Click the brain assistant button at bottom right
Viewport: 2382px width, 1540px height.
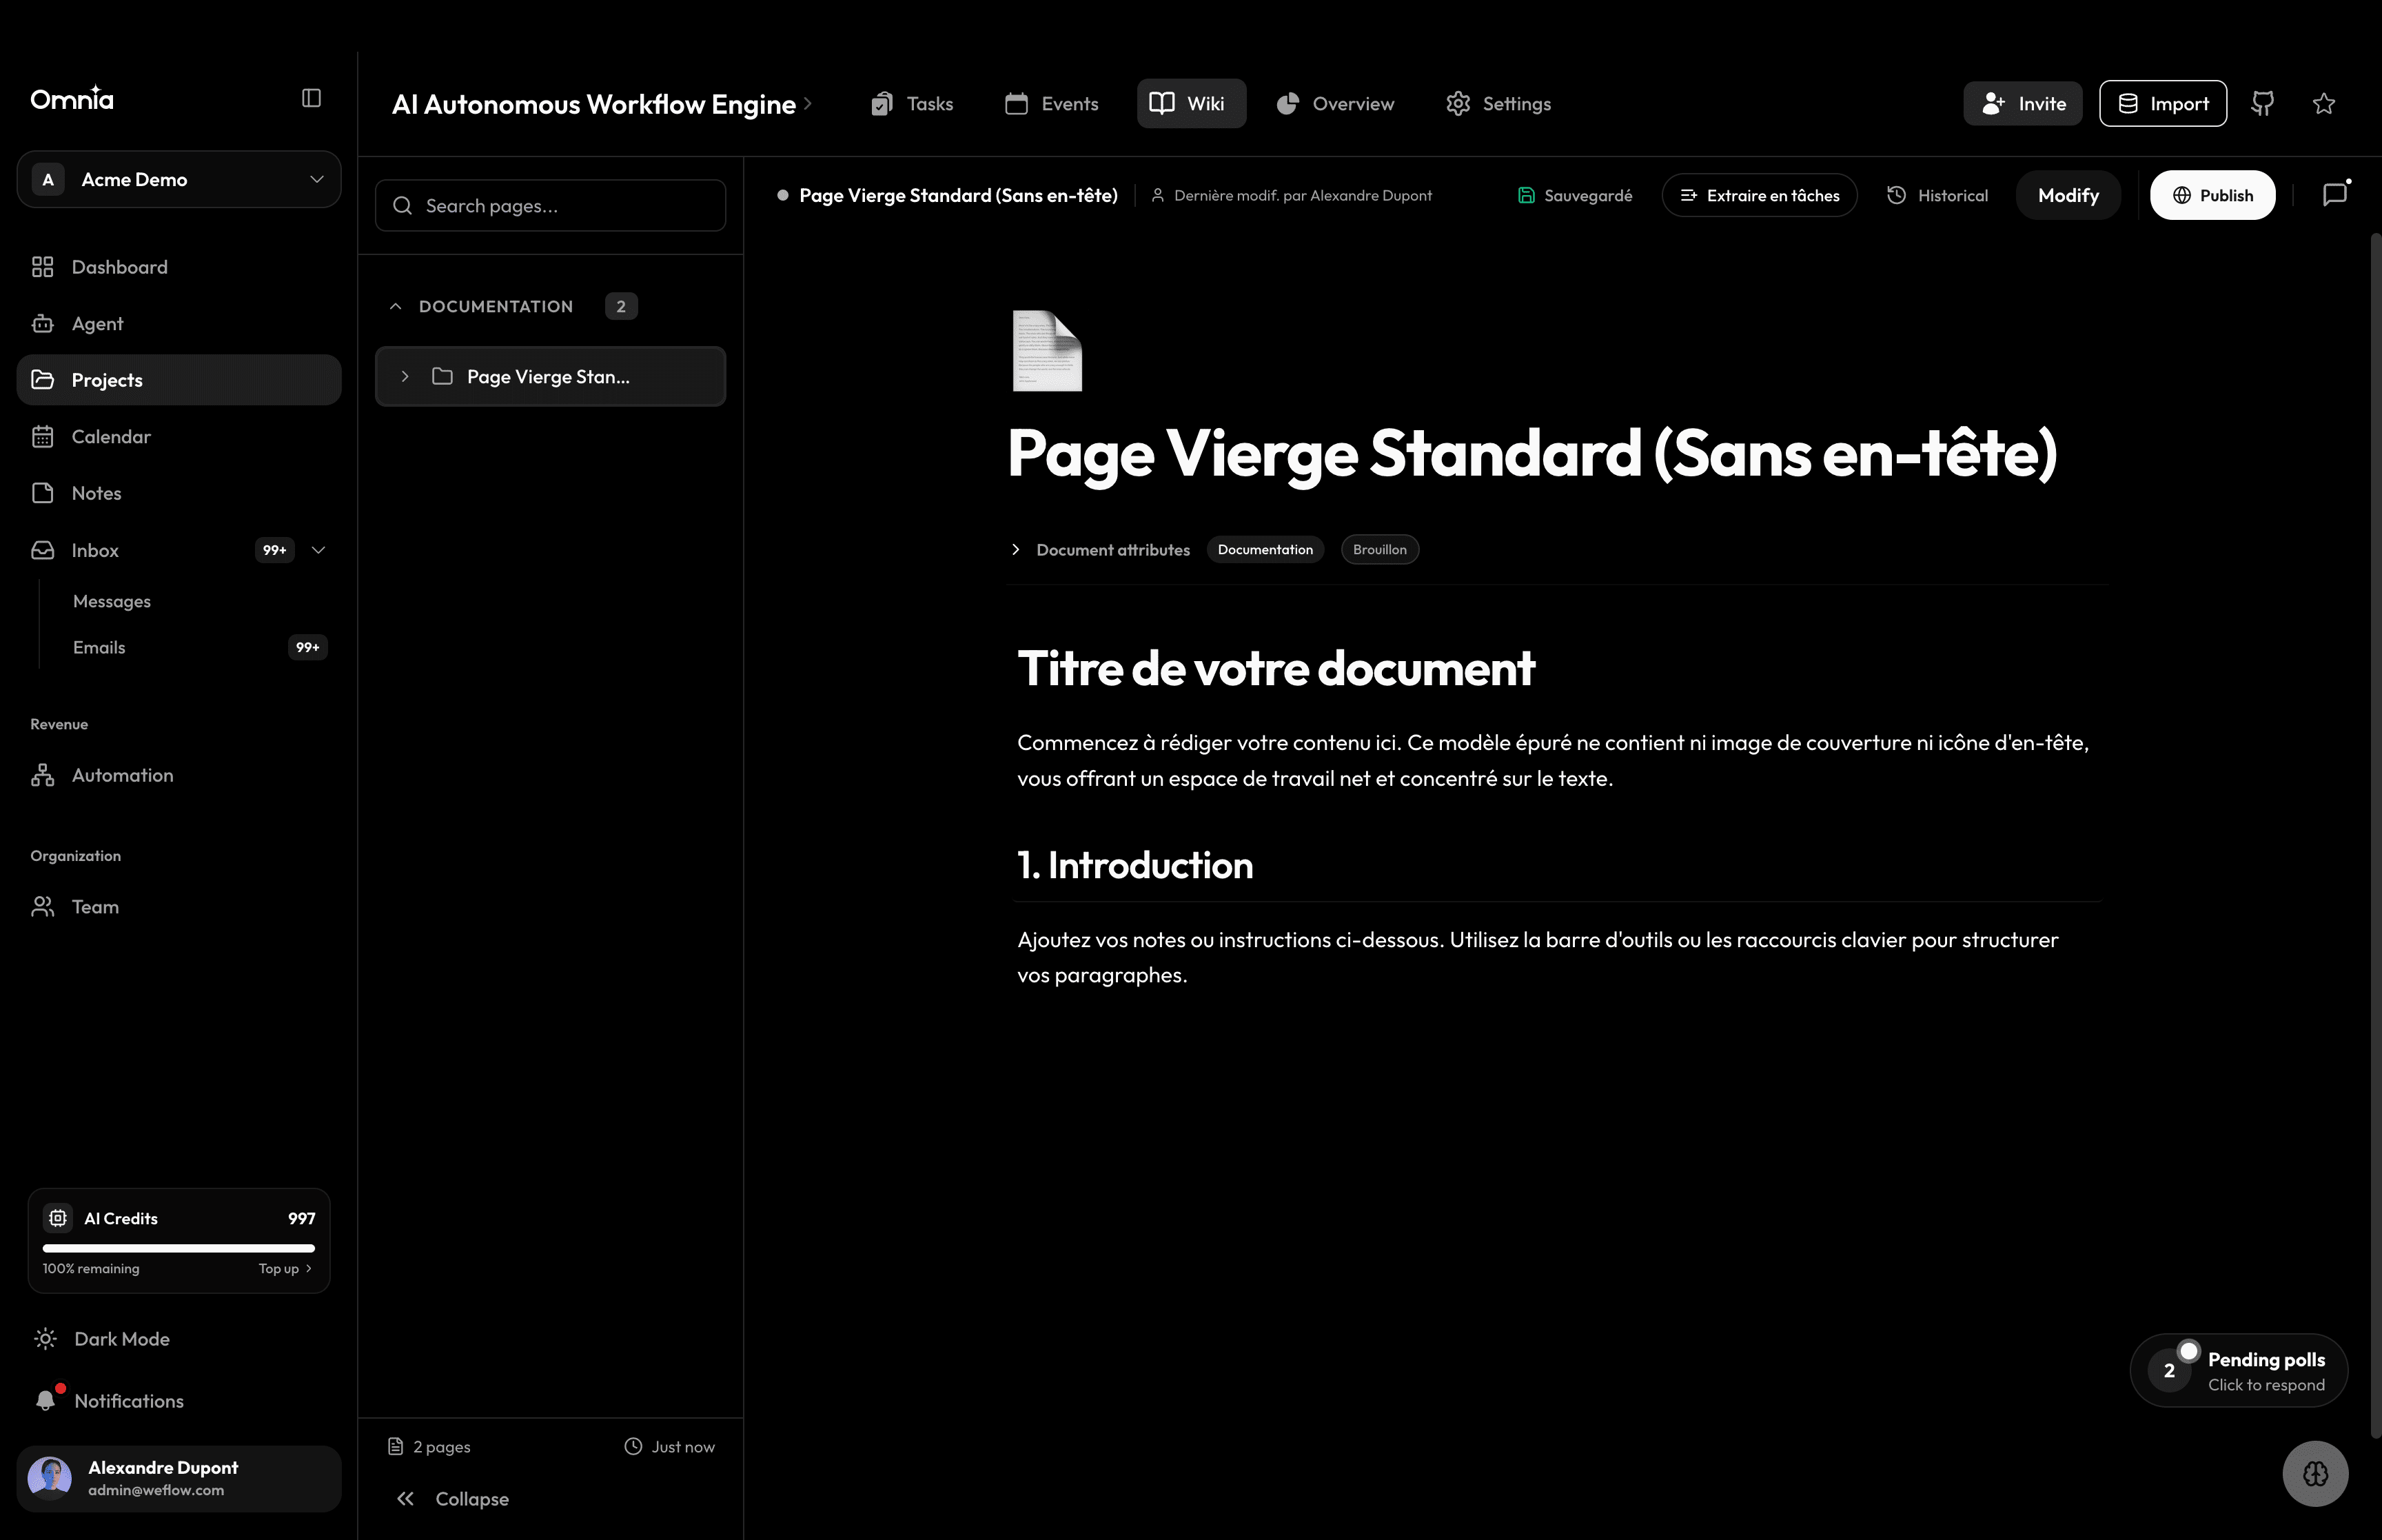click(x=2315, y=1473)
